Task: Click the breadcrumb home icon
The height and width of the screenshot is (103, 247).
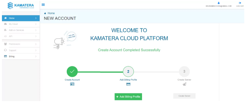Action: [x=45, y=13]
